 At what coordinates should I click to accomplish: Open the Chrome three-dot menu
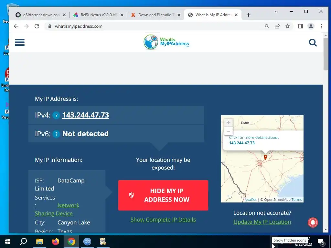click(321, 26)
